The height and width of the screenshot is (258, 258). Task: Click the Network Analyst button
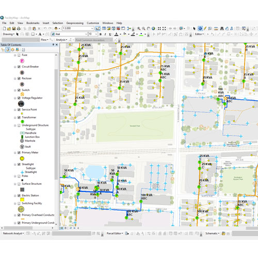[x=13, y=233]
